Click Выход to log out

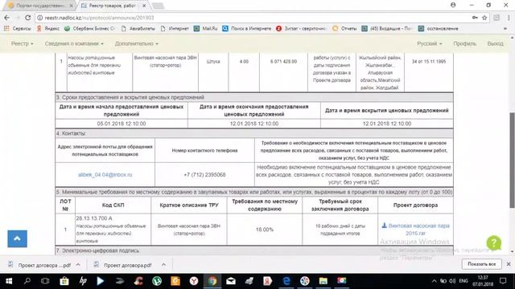[496, 43]
